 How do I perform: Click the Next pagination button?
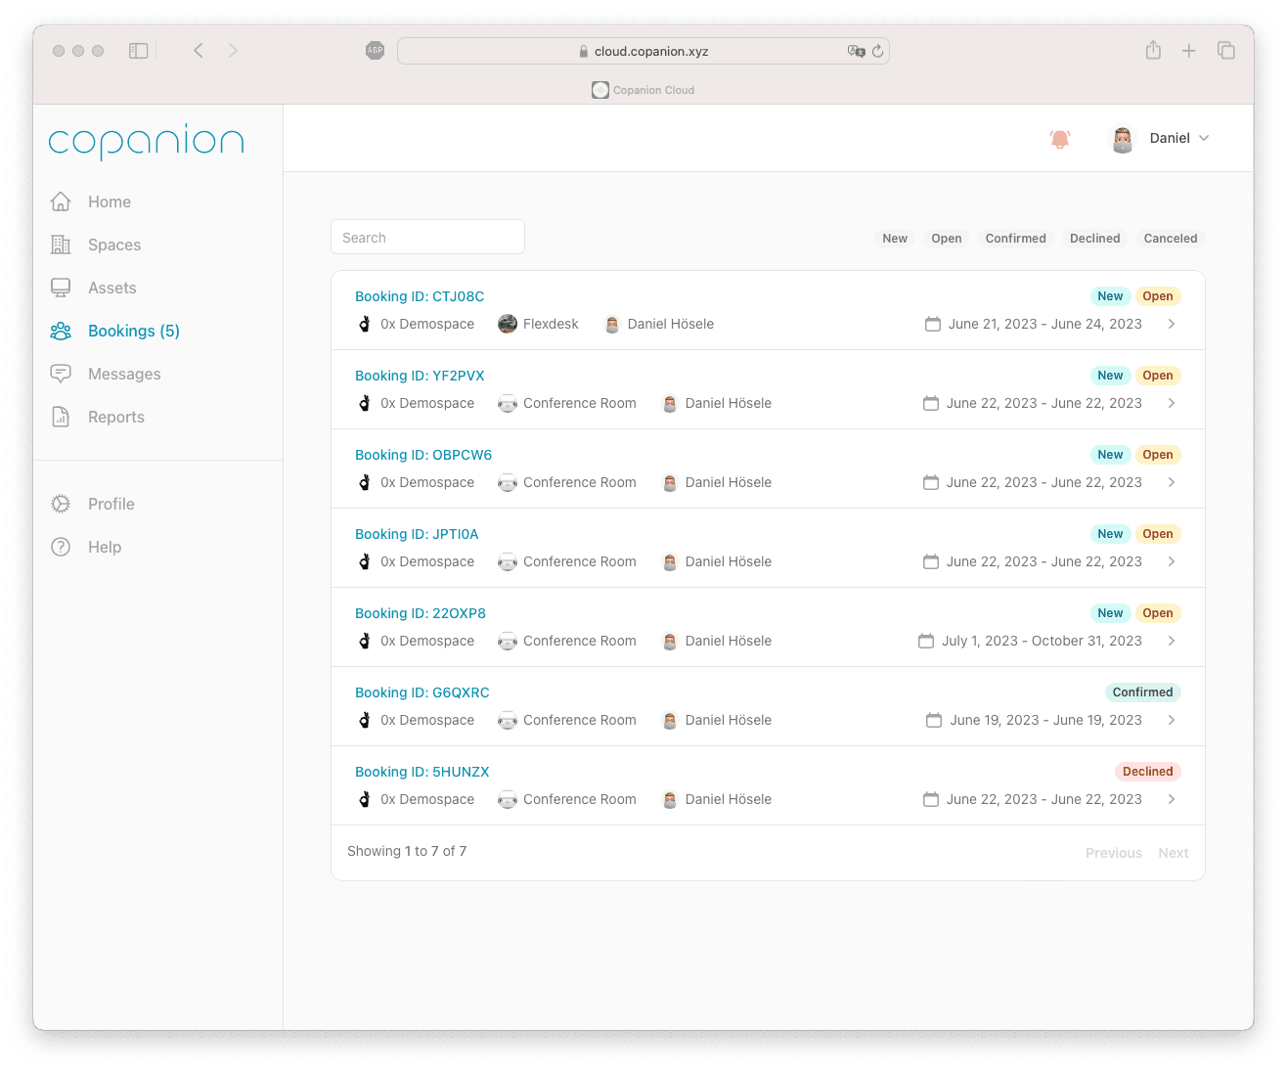tap(1173, 853)
